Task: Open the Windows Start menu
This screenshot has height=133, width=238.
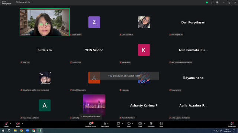Action: [3, 130]
